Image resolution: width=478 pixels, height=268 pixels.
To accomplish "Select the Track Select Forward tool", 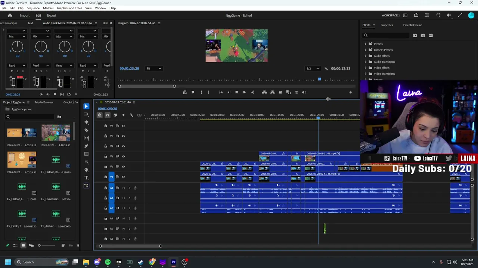I will 86,114.
